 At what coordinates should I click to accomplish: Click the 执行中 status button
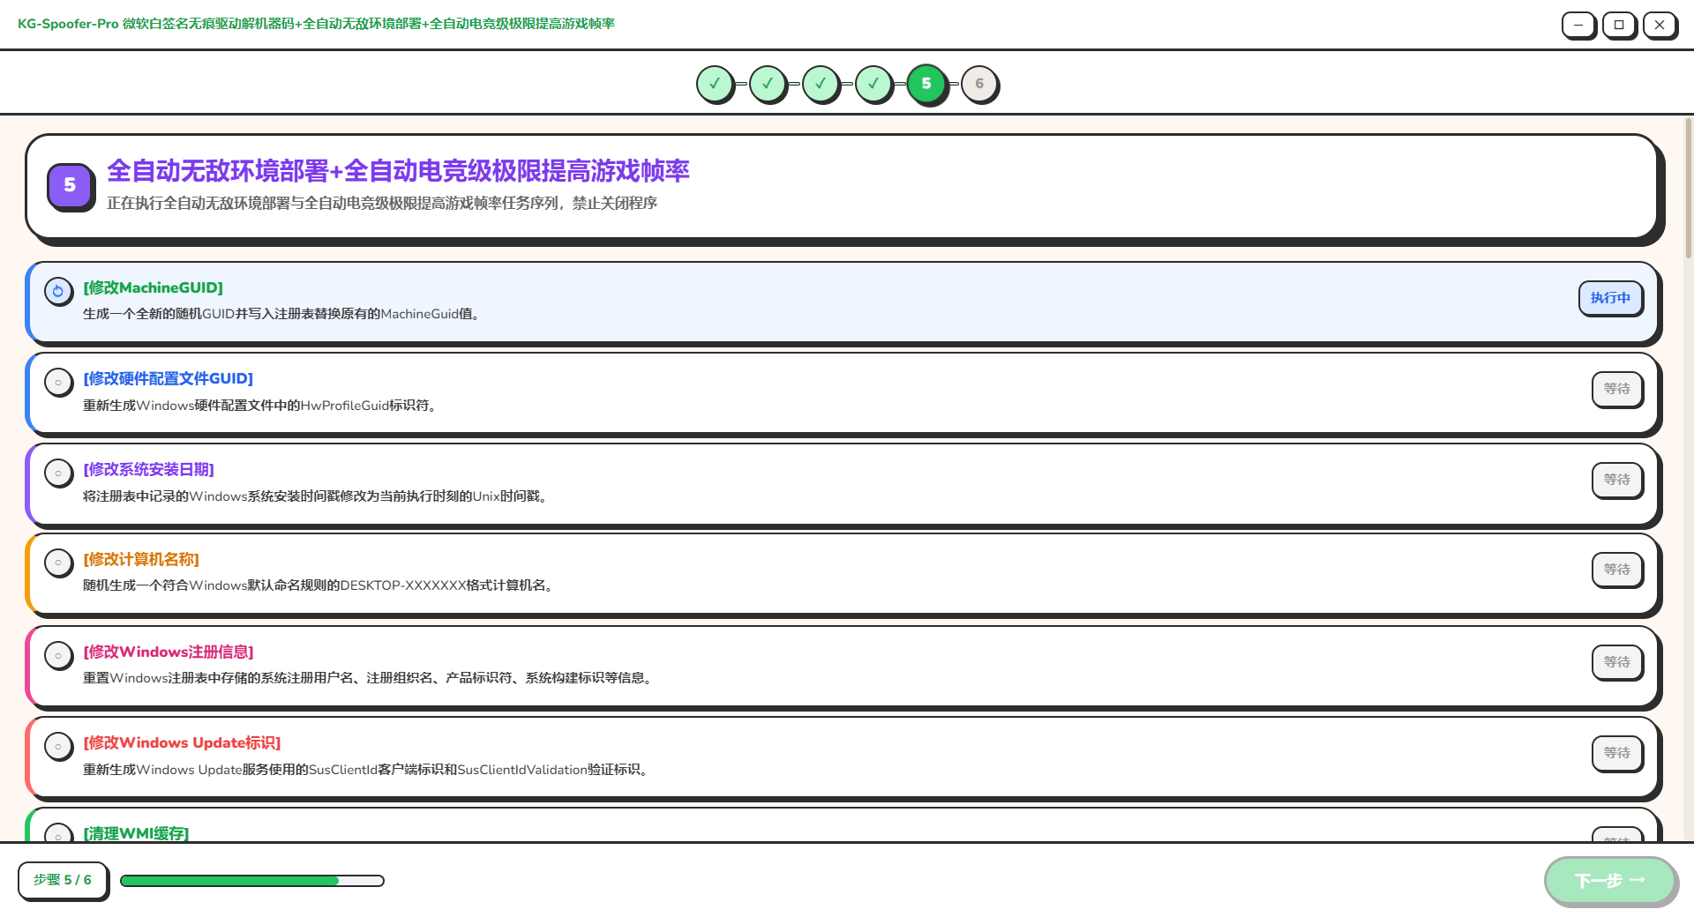(x=1609, y=298)
